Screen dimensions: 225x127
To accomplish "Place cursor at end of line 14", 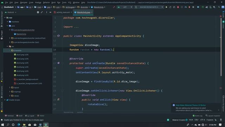I will (x=114, y=50).
